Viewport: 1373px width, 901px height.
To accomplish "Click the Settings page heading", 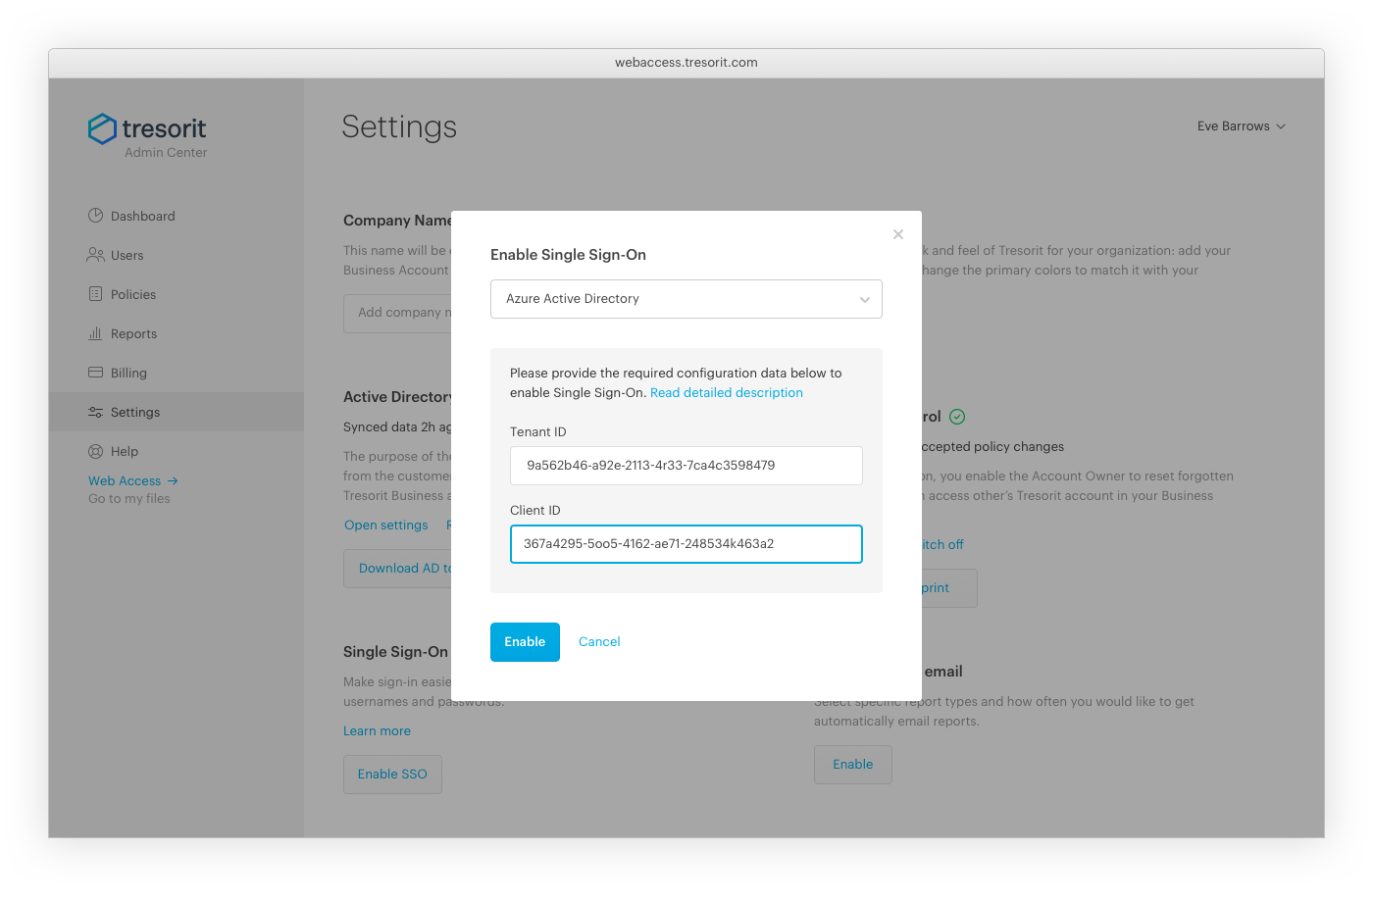I will pos(399,127).
